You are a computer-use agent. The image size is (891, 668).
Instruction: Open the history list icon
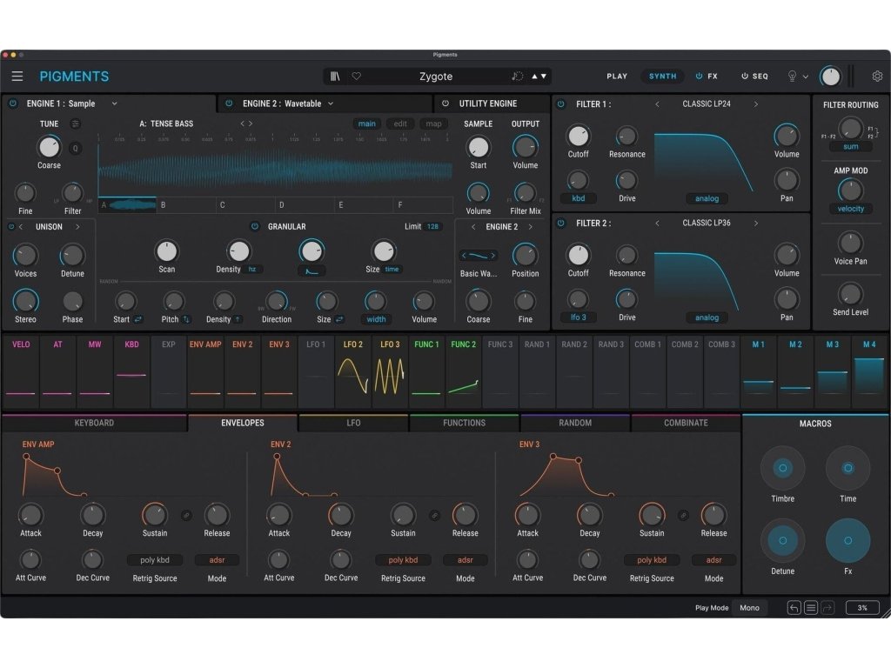(x=811, y=608)
